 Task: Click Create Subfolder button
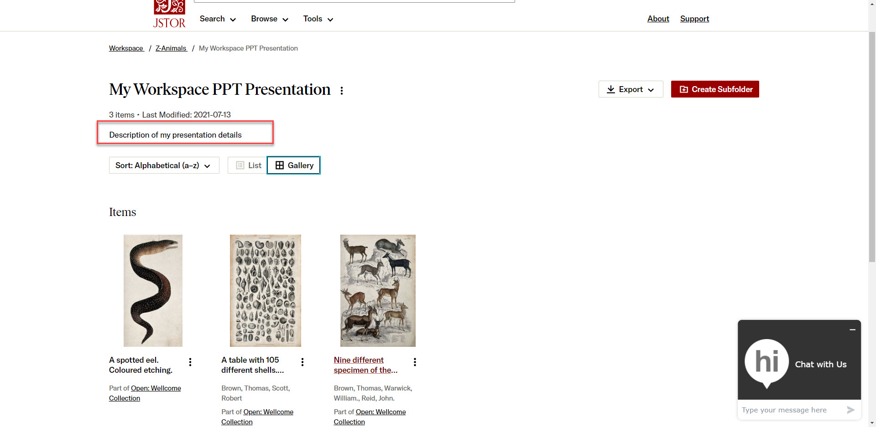click(715, 89)
